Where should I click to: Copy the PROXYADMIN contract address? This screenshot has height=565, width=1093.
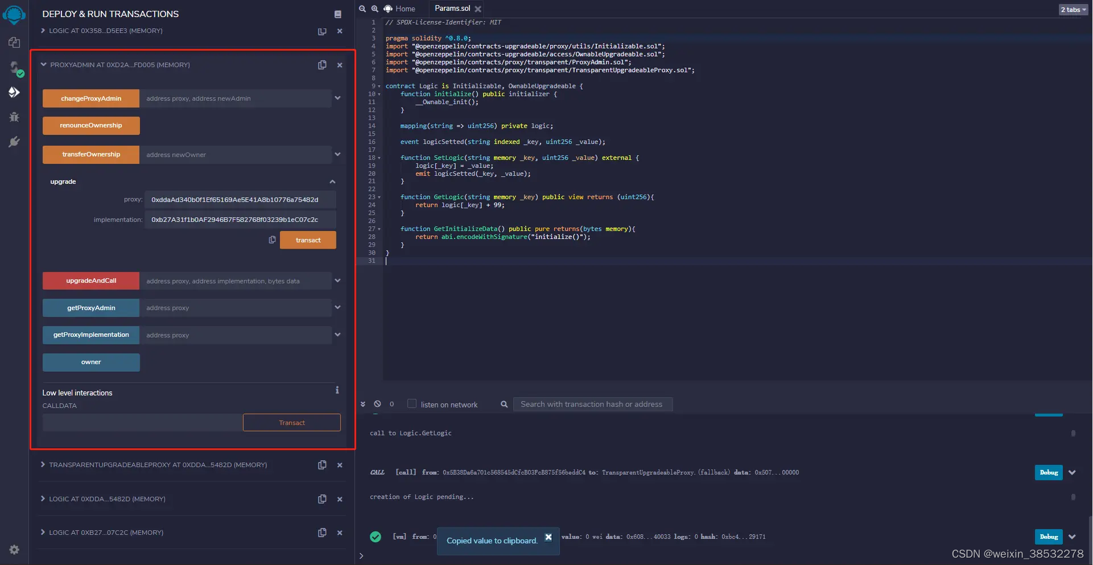click(x=322, y=65)
